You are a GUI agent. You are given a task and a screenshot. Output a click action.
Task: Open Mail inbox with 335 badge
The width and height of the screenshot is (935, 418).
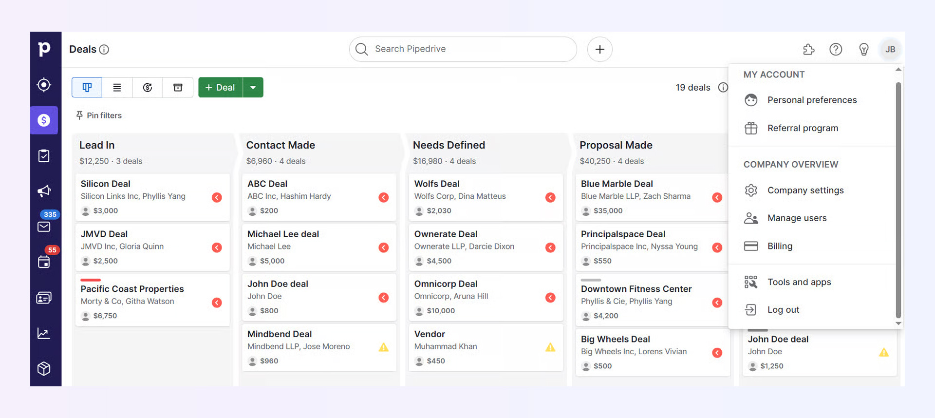[44, 227]
